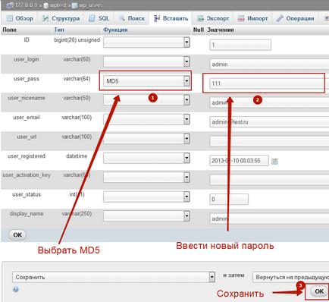Click the empty user_url value field
This screenshot has height=302, width=329.
coord(269,141)
